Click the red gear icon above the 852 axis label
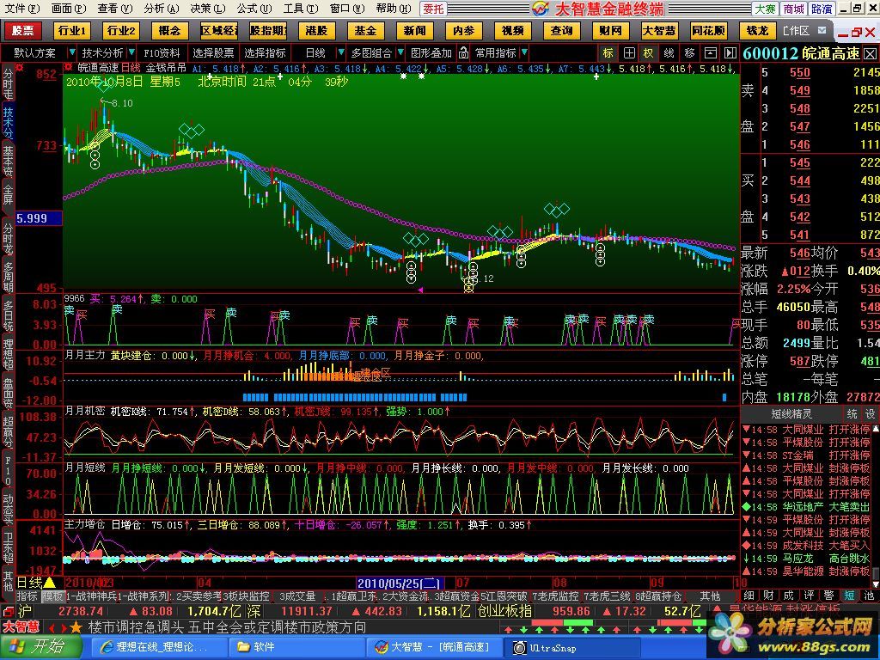The width and height of the screenshot is (880, 660). click(x=21, y=67)
